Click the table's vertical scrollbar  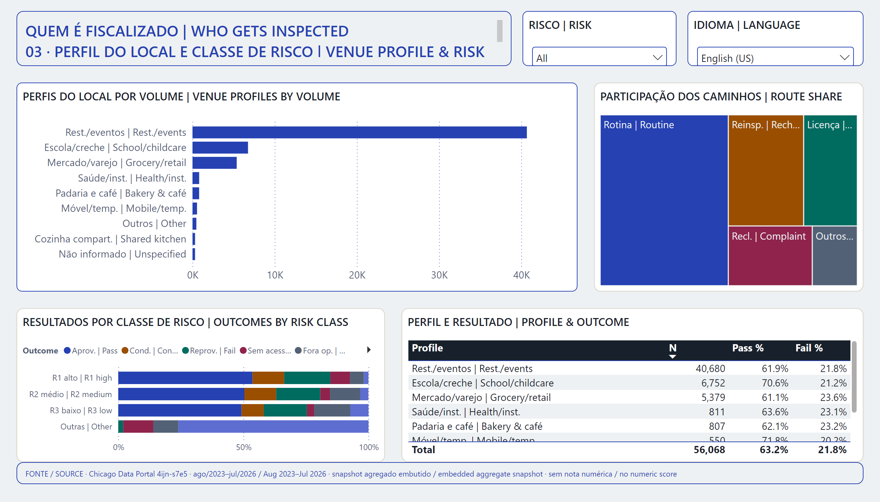click(x=854, y=376)
